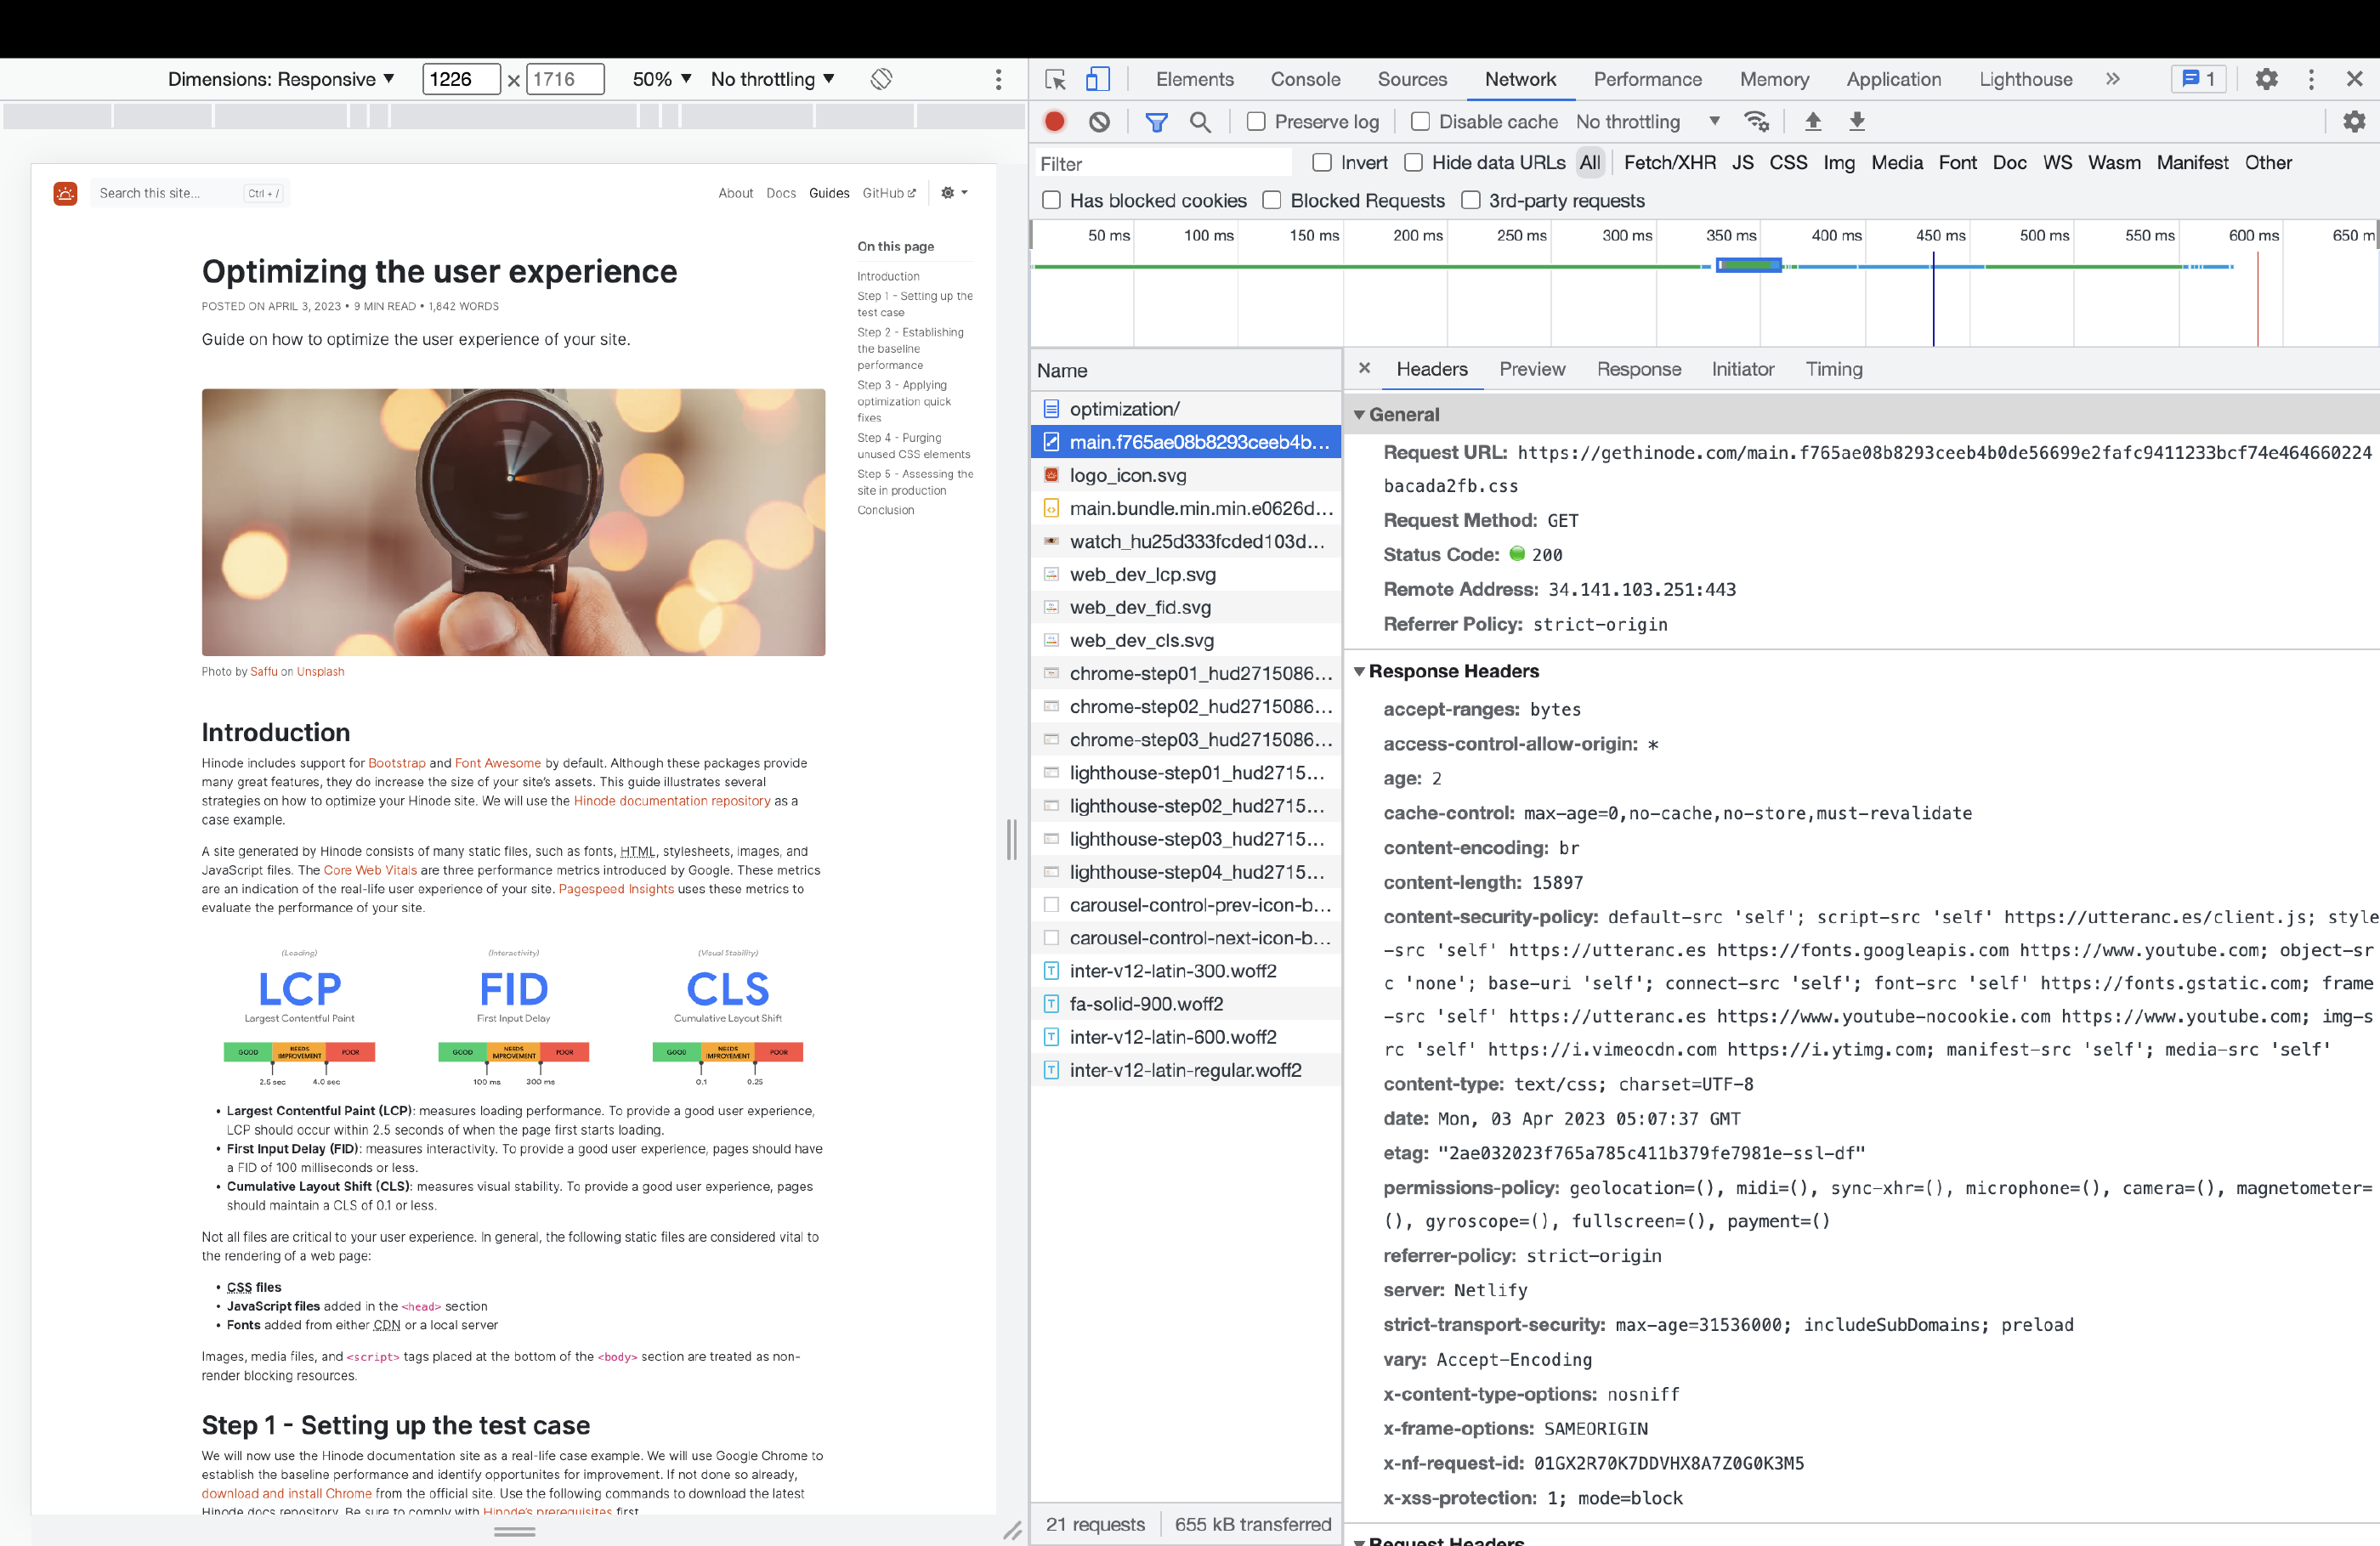Image resolution: width=2380 pixels, height=1546 pixels.
Task: Click the import HAR file icon
Action: click(x=1813, y=122)
